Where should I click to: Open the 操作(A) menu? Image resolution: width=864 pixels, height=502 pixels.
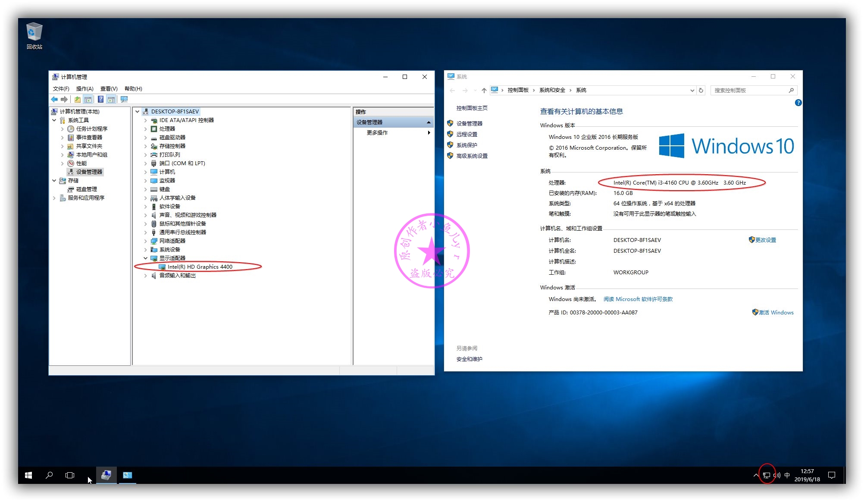tap(85, 89)
